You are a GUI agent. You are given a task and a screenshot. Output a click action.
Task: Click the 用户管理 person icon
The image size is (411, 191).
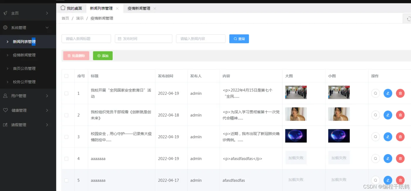click(5, 96)
